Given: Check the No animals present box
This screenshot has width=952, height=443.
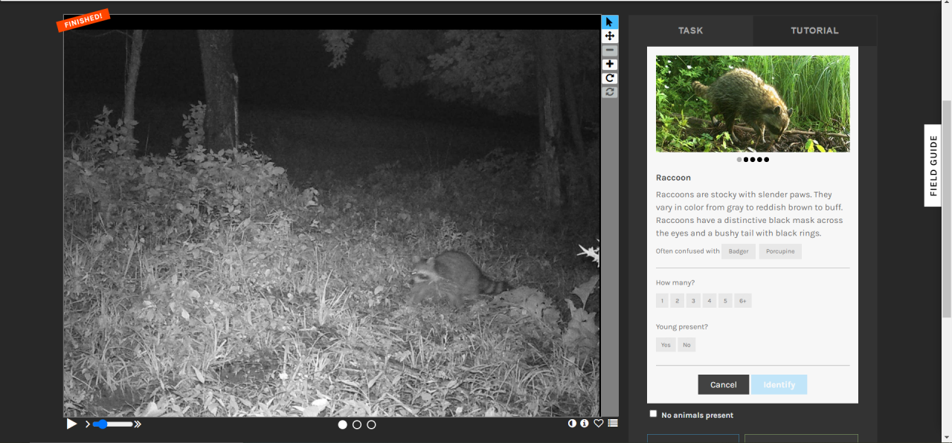Looking at the screenshot, I should tap(653, 414).
